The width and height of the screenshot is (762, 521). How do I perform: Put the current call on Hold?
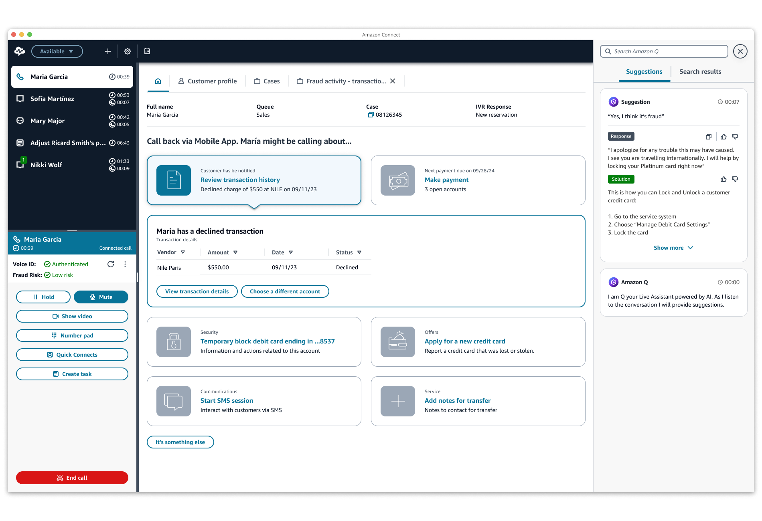point(43,297)
